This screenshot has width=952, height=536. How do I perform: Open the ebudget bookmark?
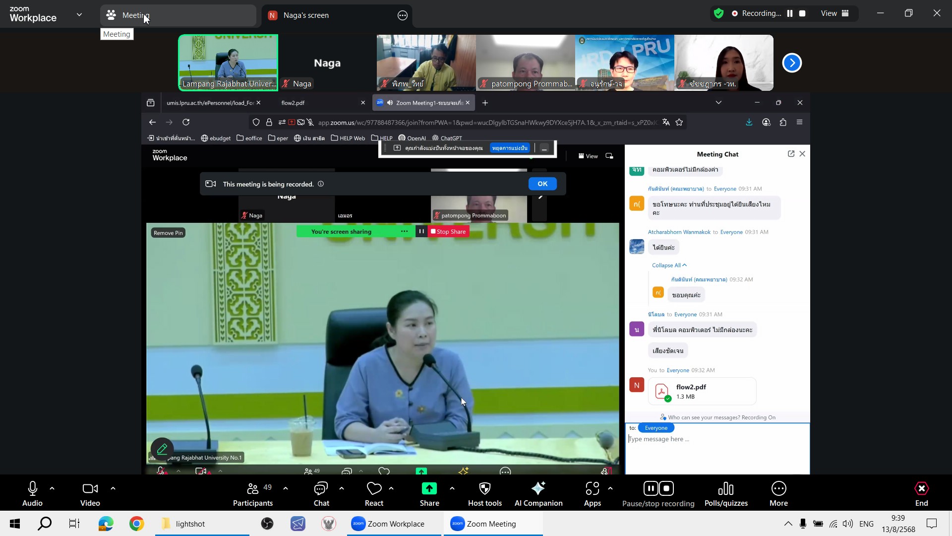(216, 138)
